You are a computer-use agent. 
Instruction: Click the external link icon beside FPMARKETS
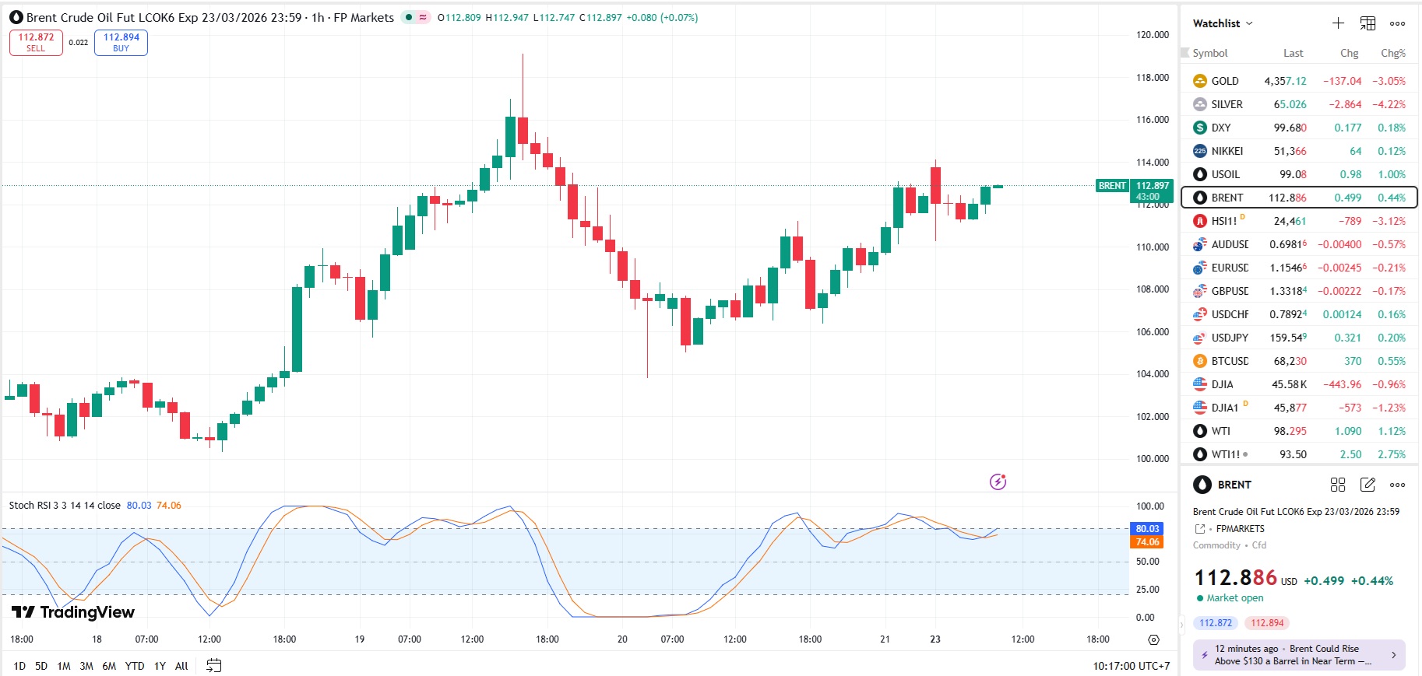point(1200,529)
